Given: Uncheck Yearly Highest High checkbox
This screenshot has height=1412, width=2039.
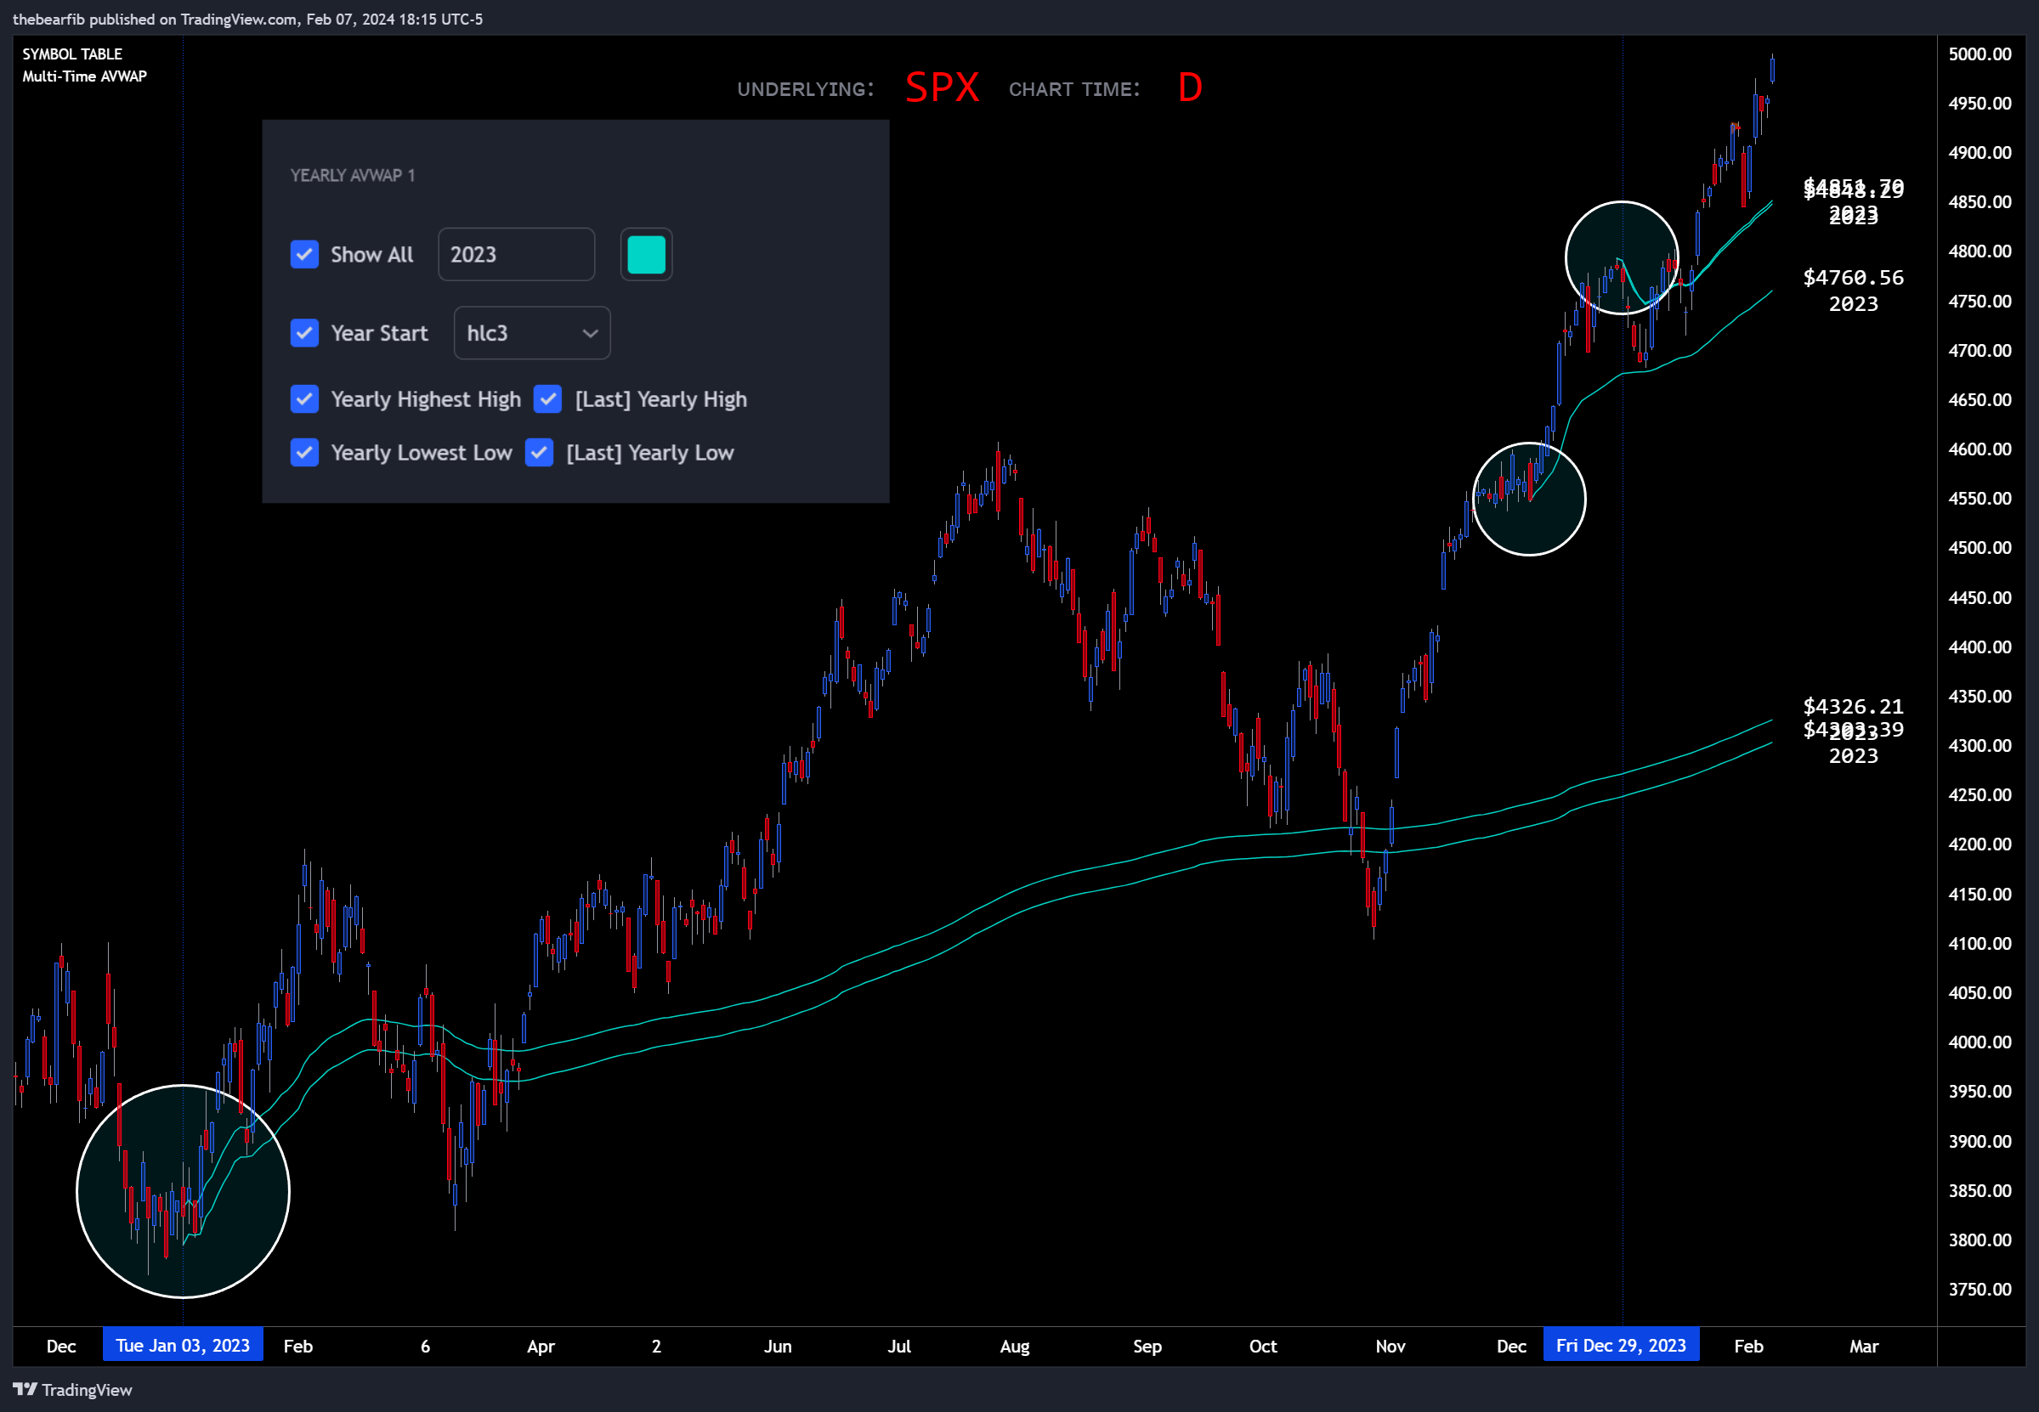Looking at the screenshot, I should [x=304, y=399].
